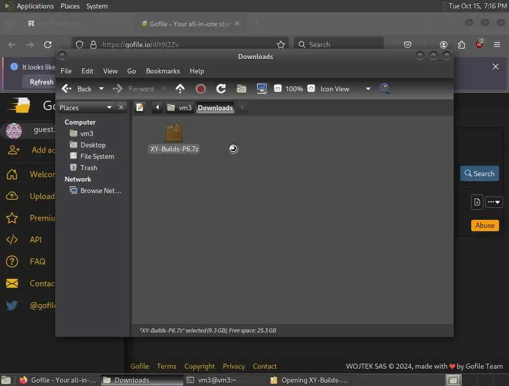This screenshot has height=386, width=509.
Task: Open the Firefox extensions puzzle icon
Action: 461,44
